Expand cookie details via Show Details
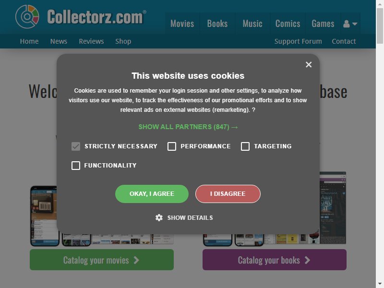The height and width of the screenshot is (288, 384). coord(190,218)
